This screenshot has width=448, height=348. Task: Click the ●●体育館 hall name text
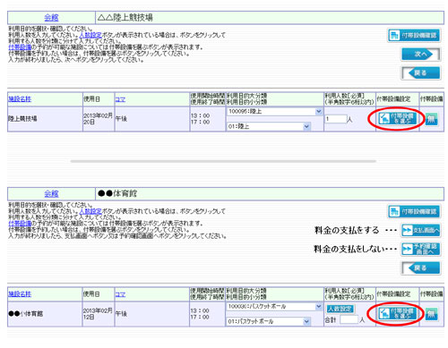117,194
